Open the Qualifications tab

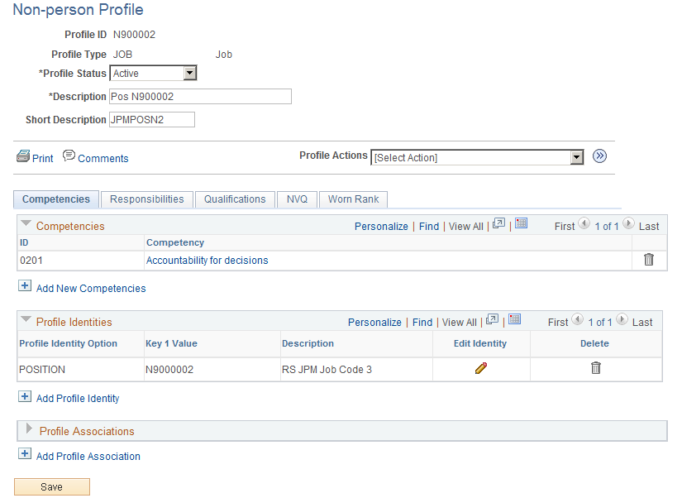coord(235,199)
